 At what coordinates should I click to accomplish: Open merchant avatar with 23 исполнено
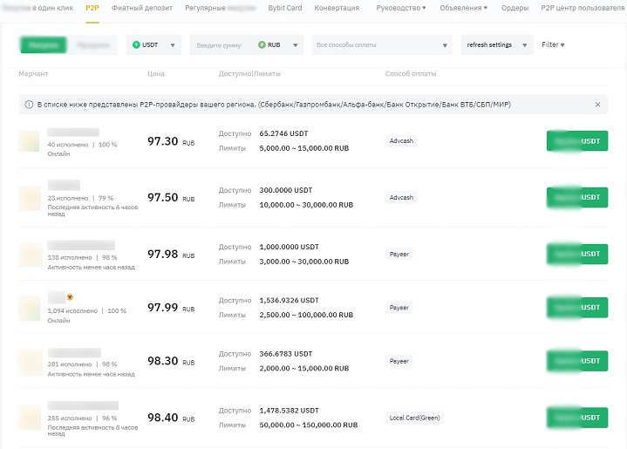tap(29, 198)
